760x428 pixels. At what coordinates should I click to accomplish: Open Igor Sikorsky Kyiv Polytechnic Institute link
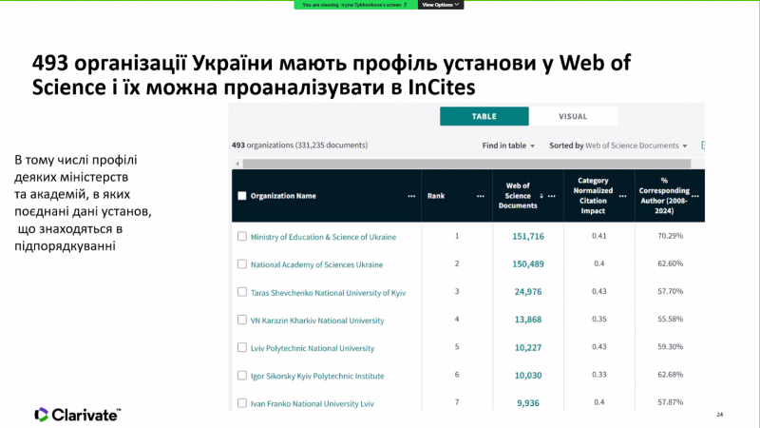tap(317, 376)
